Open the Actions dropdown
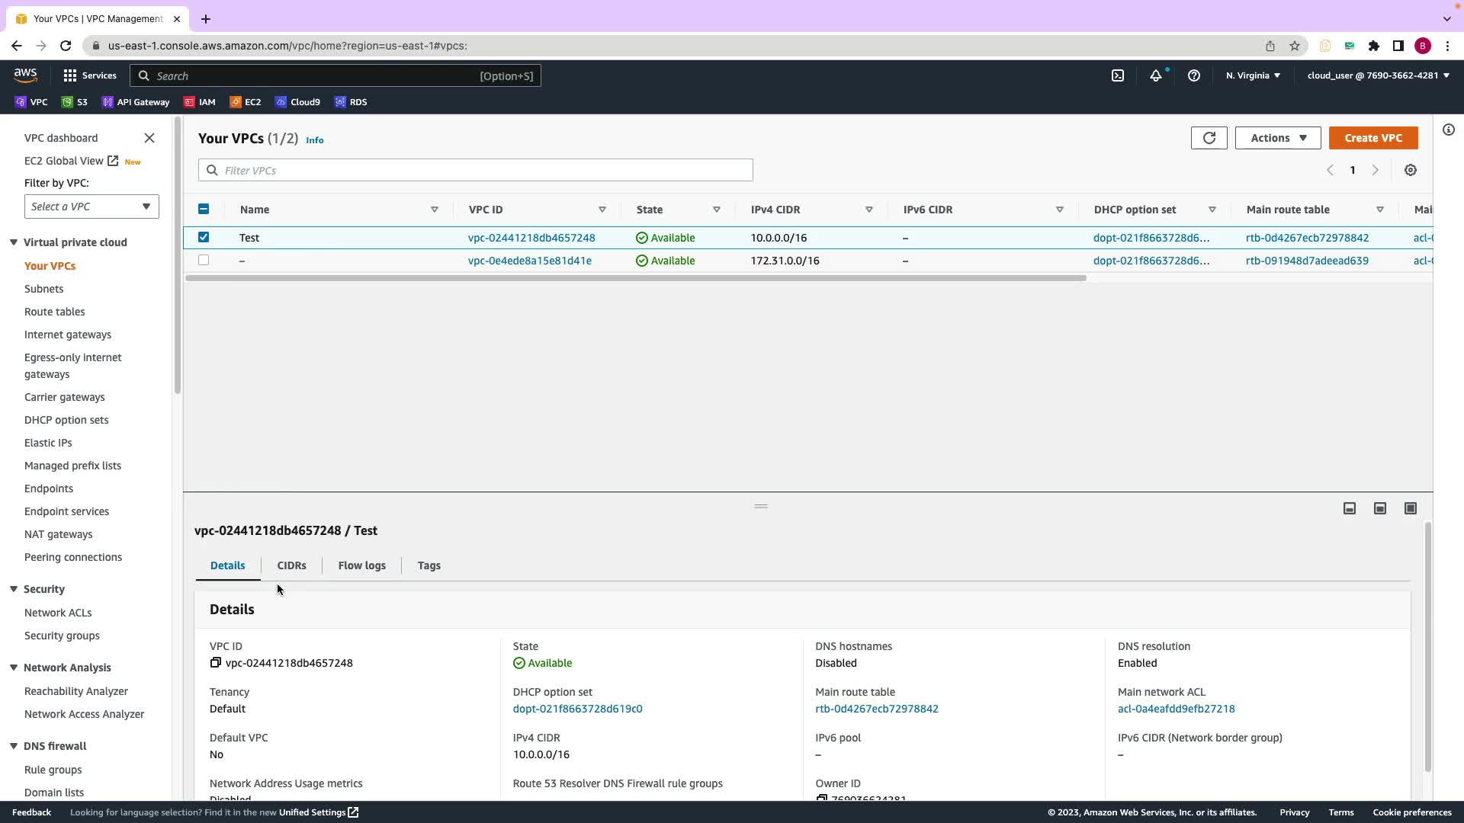This screenshot has height=823, width=1464. [x=1278, y=138]
